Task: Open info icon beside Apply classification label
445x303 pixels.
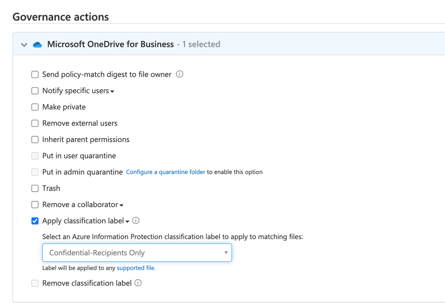Action: click(x=136, y=221)
